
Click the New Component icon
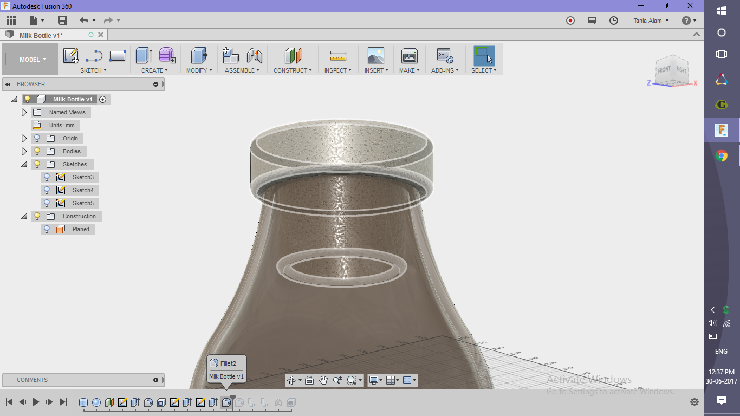coord(231,56)
